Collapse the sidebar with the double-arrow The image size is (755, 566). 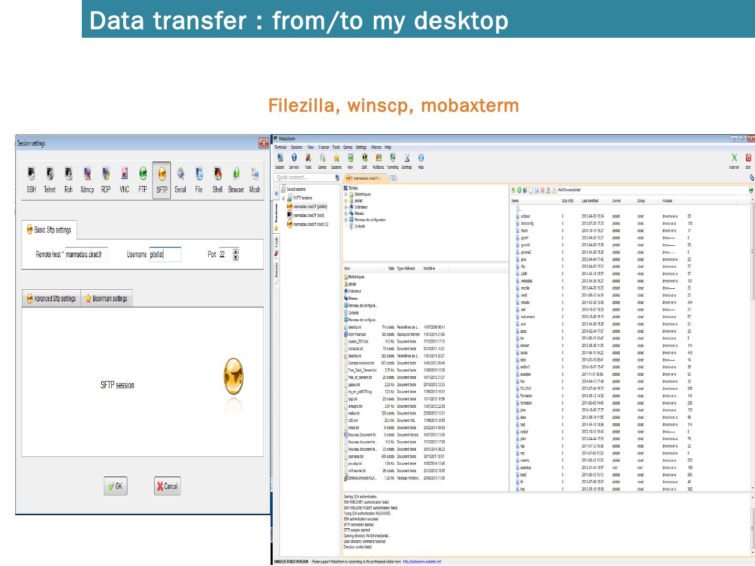point(277,194)
